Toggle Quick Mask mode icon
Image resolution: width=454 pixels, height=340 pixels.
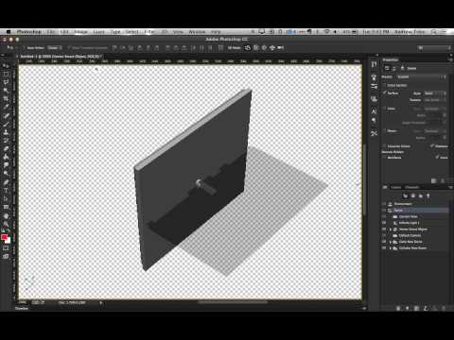point(6,248)
